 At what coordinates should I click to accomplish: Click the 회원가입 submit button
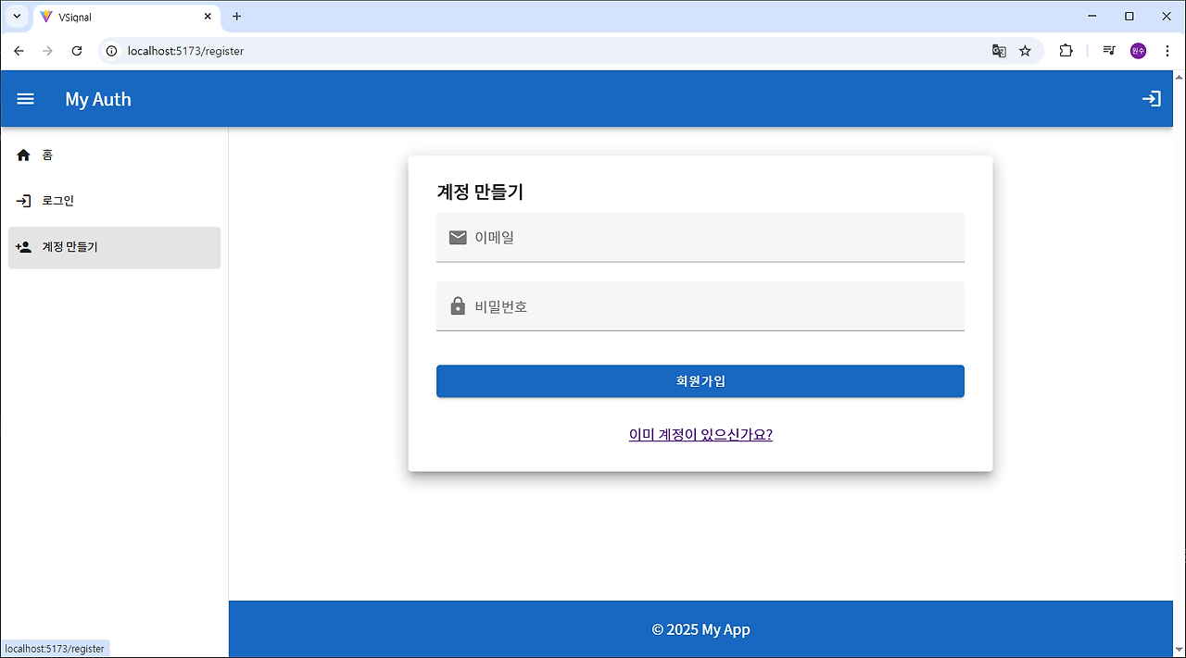click(x=700, y=381)
